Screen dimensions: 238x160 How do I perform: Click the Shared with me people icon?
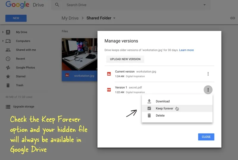(8, 50)
